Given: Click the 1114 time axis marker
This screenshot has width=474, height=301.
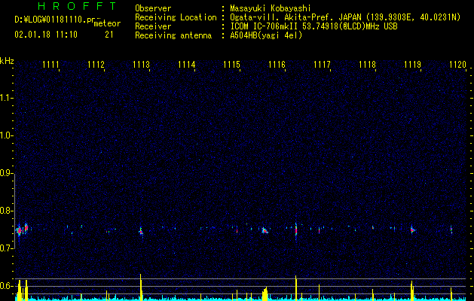Looking at the screenshot, I should point(187,64).
